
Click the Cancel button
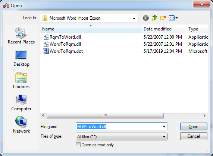pos(194,136)
